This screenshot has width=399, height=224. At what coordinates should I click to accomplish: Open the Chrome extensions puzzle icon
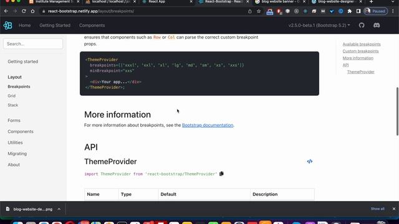pyautogui.click(x=350, y=11)
